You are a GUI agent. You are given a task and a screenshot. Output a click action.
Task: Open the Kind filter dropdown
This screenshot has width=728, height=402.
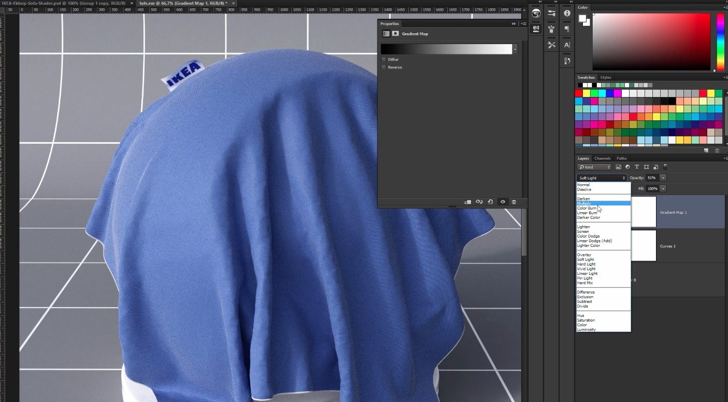[x=594, y=167]
